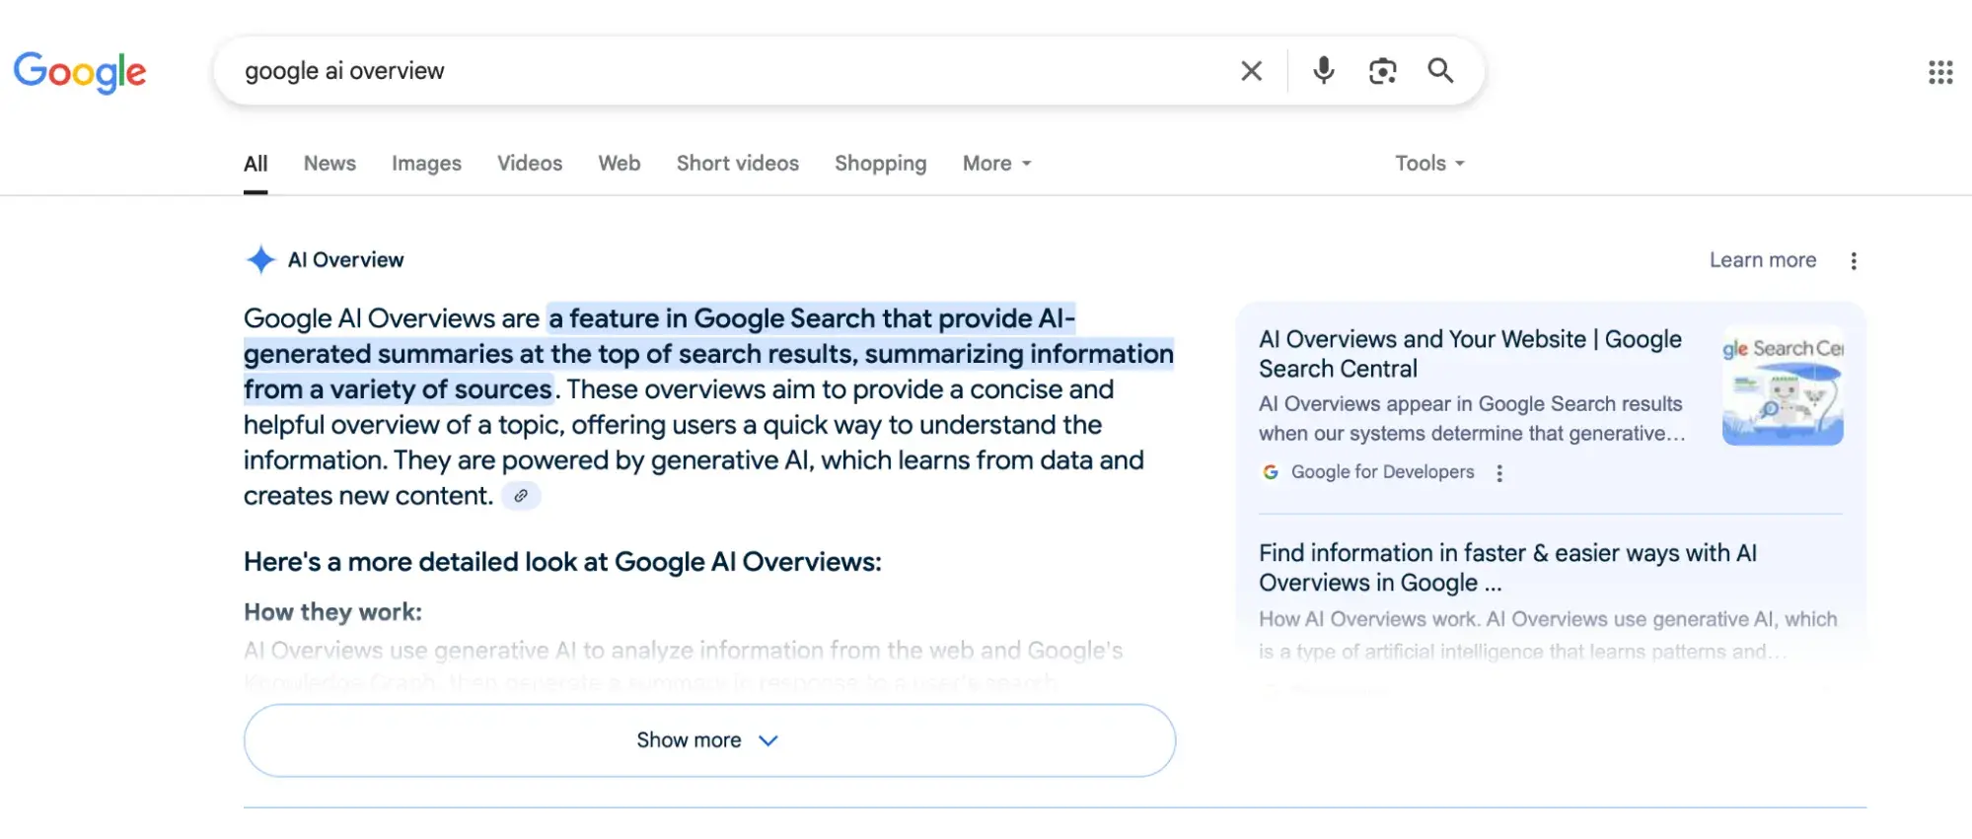Viewport: 1972px width, 839px height.
Task: Click the magnifying glass search button
Action: pyautogui.click(x=1440, y=71)
